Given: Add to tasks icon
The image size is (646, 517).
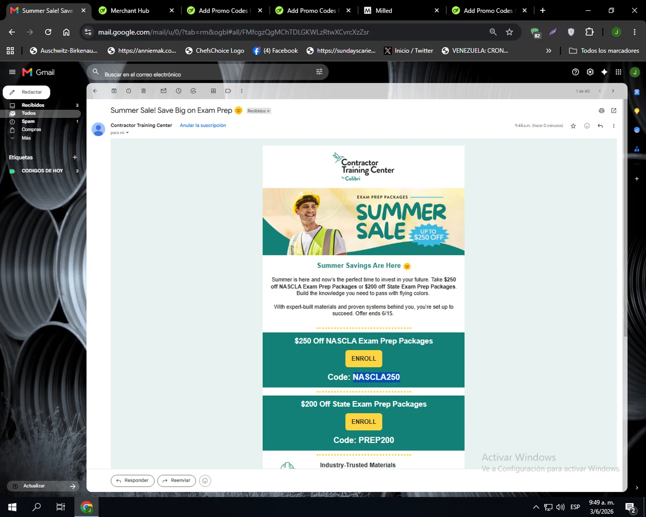Looking at the screenshot, I should pos(193,91).
